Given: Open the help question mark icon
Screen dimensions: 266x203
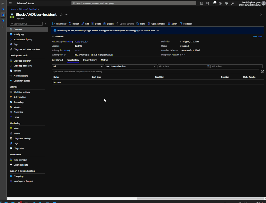Looking at the screenshot, I should 226,3.
